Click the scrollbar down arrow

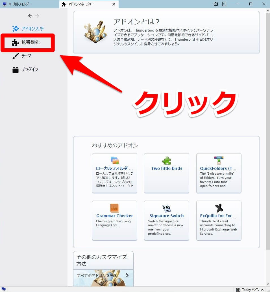[268, 284]
